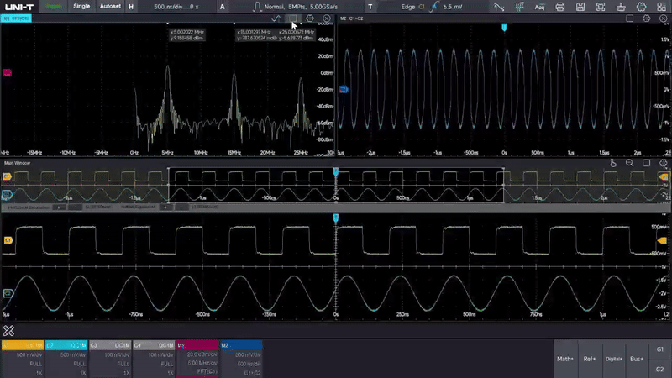Viewport: 672px width, 378px height.
Task: Toggle channel C2 in the bottom bar
Action: coord(66,358)
